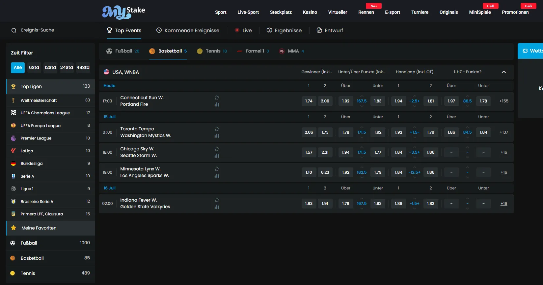Open Meine Favoriten star section
Image resolution: width=543 pixels, height=285 pixels.
50,228
